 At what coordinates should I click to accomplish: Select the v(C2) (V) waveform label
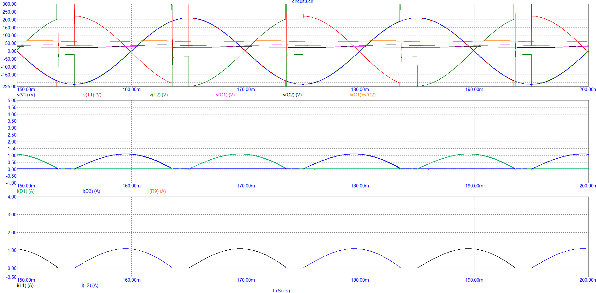(x=292, y=95)
